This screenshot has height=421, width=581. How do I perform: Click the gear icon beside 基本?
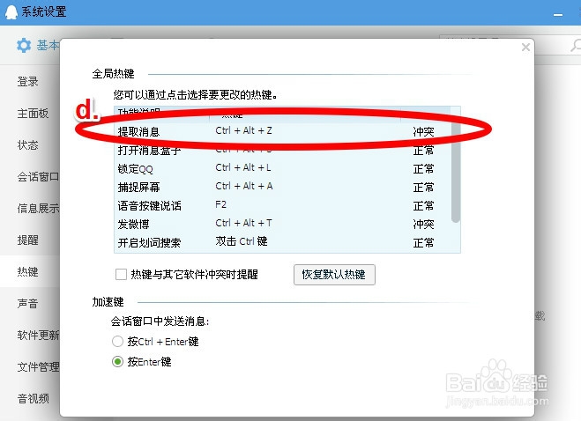[24, 45]
